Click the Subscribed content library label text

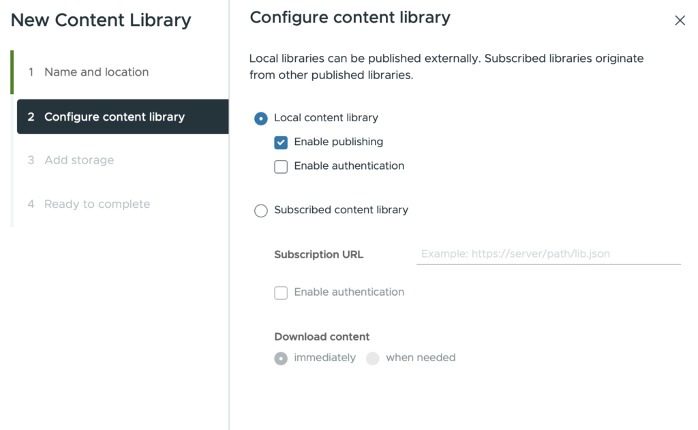[341, 210]
